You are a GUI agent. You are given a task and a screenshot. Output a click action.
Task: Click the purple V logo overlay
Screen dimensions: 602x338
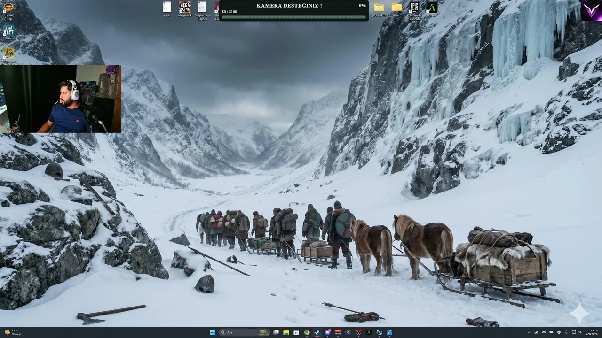[x=591, y=11]
